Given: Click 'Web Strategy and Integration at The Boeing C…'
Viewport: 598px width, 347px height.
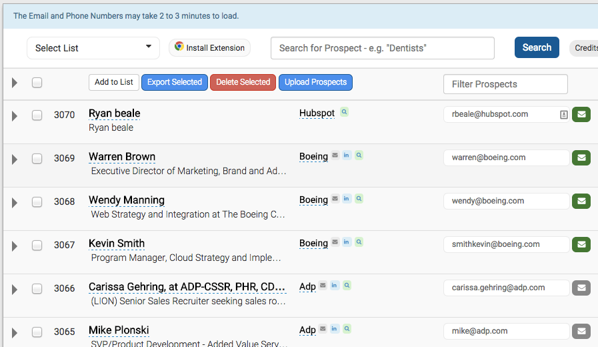Looking at the screenshot, I should (x=187, y=214).
